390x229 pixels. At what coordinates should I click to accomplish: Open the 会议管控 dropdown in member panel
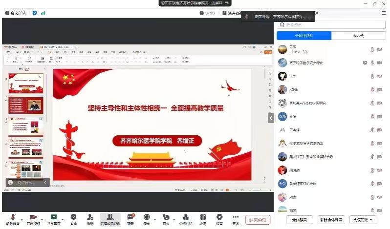point(364,220)
